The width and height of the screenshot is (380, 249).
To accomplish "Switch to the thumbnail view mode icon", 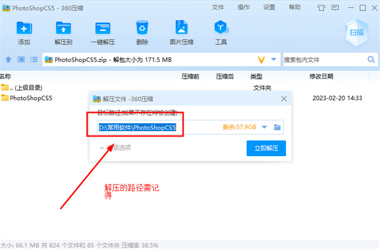I will coord(21,60).
